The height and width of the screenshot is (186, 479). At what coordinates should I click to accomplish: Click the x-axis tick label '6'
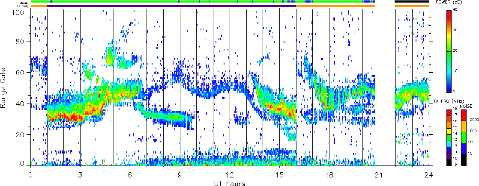point(130,175)
